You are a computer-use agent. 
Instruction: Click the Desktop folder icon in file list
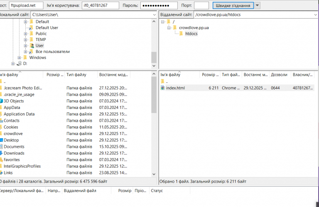pyautogui.click(x=1, y=140)
